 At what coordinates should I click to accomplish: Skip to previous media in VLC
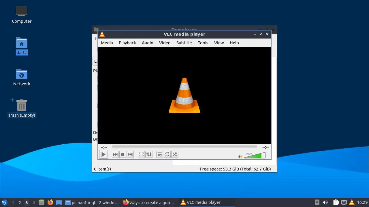(115, 154)
